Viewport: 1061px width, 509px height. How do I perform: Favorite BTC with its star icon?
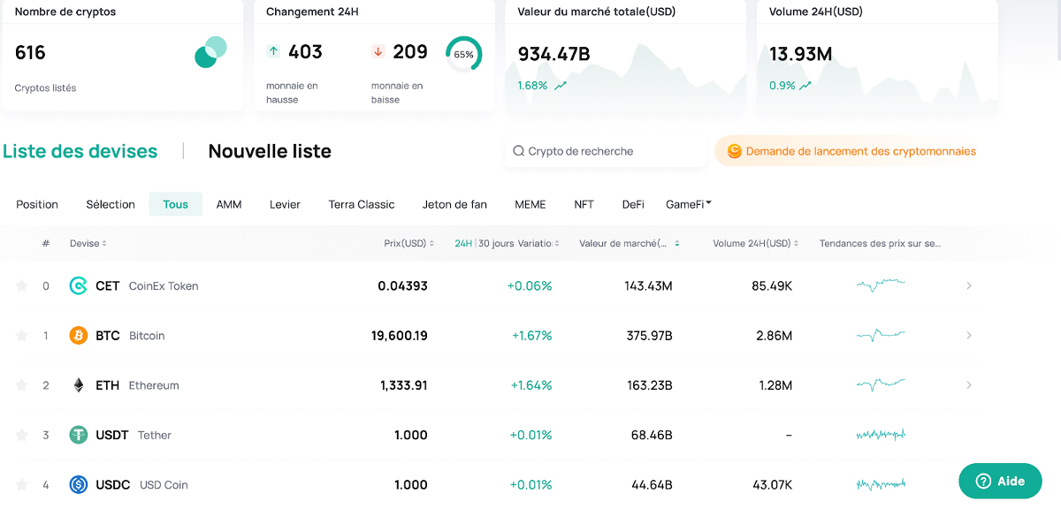tap(21, 335)
